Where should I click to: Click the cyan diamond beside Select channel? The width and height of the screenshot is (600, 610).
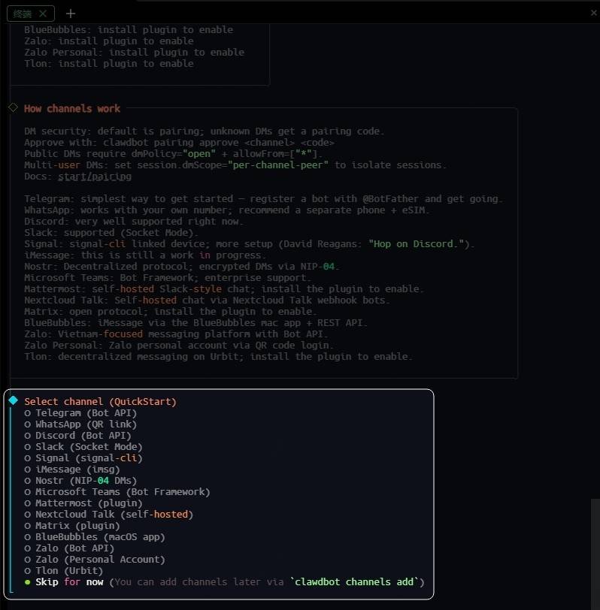[x=14, y=400]
